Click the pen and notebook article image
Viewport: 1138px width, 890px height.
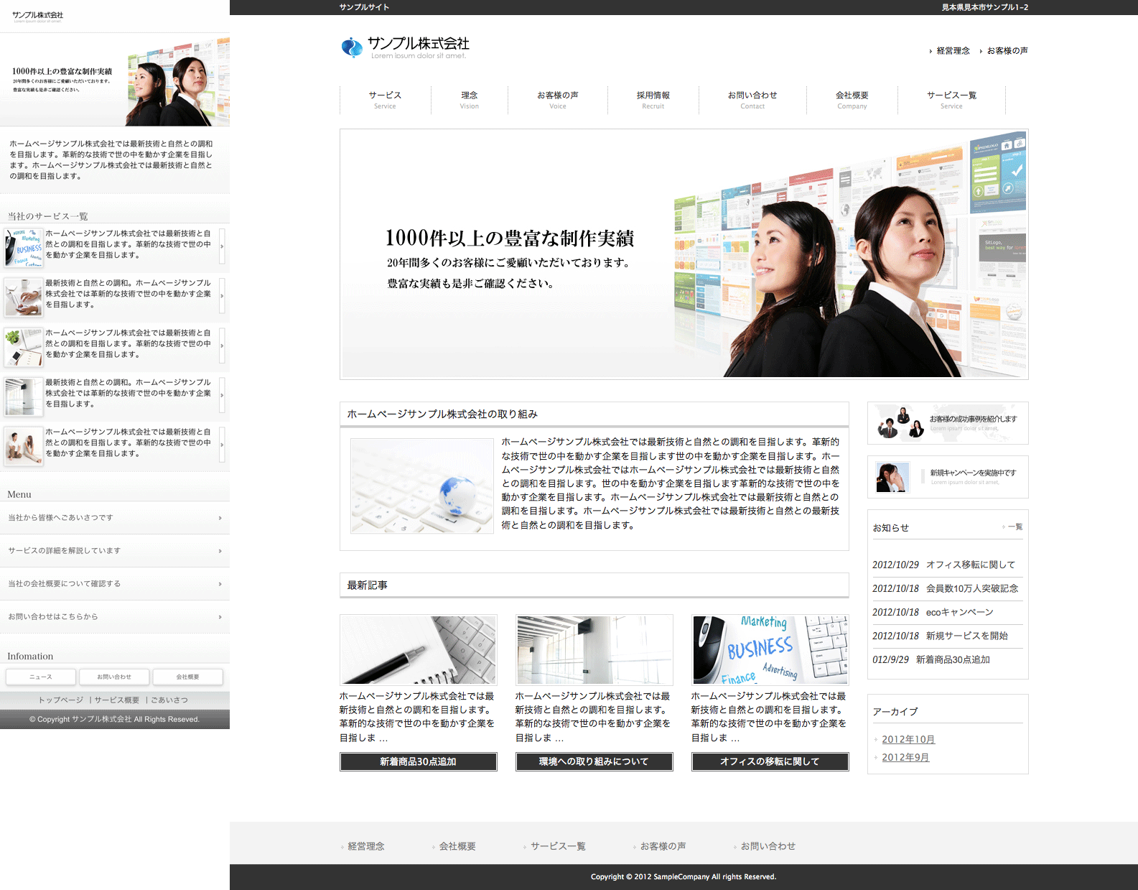418,649
